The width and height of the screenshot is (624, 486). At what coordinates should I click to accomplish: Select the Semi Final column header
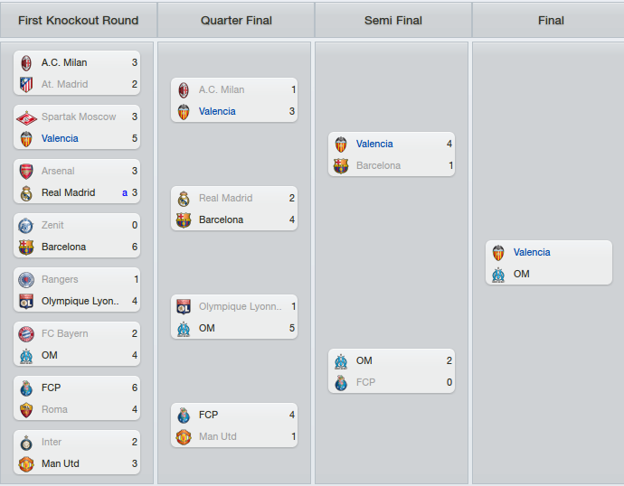click(393, 20)
